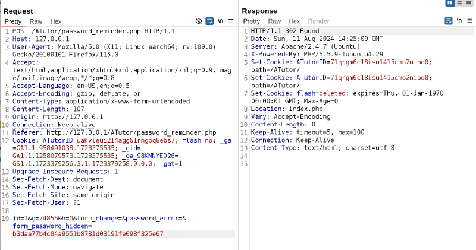
Task: Click the Host: 127.0.0.1 header
Action: (x=40, y=39)
